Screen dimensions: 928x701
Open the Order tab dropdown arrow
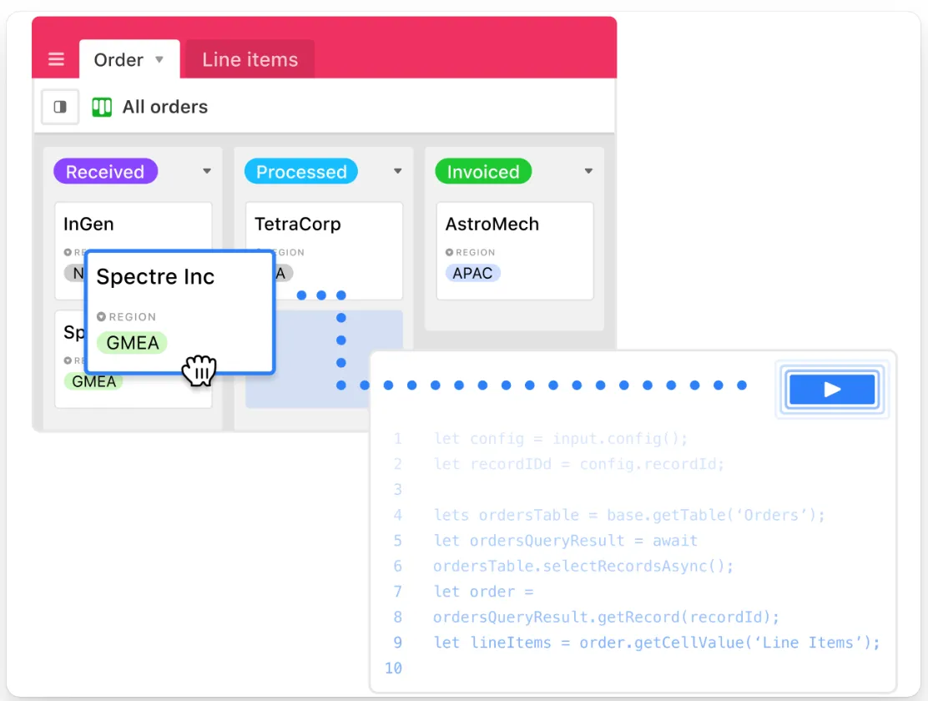click(x=159, y=59)
